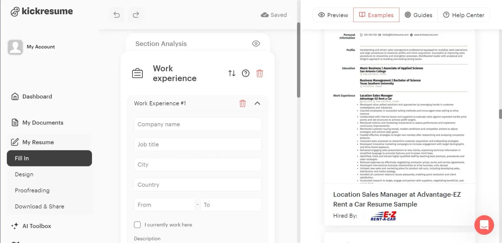Click the Saved cloud status icon
Image resolution: width=502 pixels, height=243 pixels.
(265, 15)
